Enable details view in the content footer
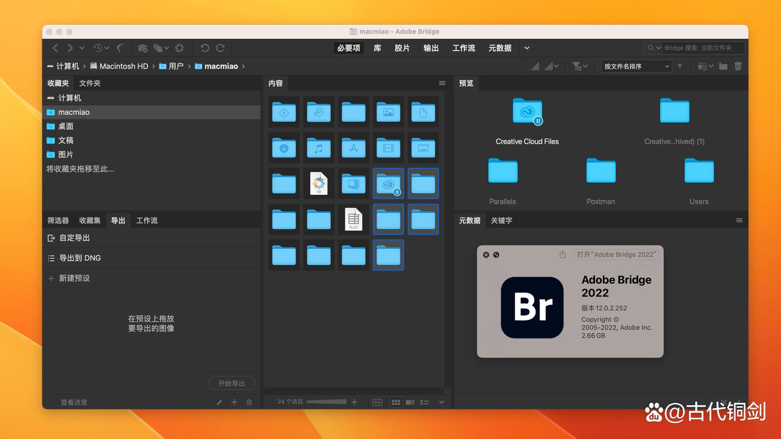This screenshot has width=781, height=439. (x=409, y=402)
